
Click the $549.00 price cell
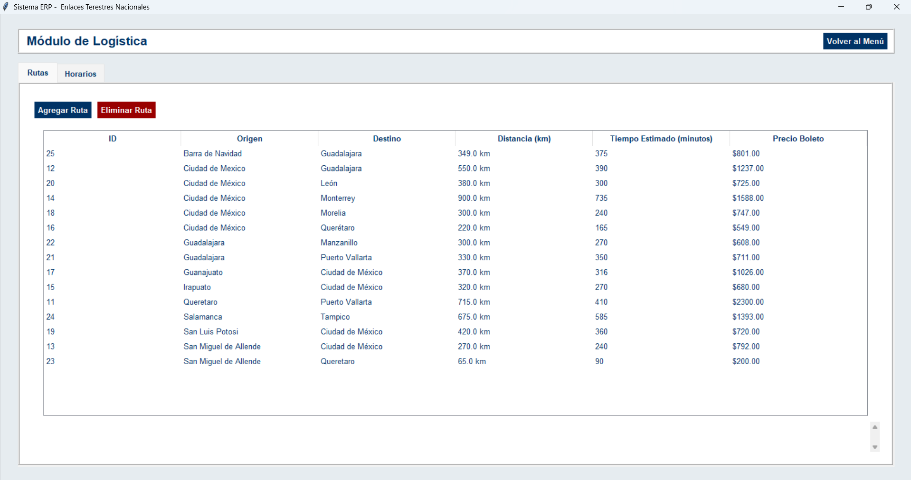tap(746, 228)
